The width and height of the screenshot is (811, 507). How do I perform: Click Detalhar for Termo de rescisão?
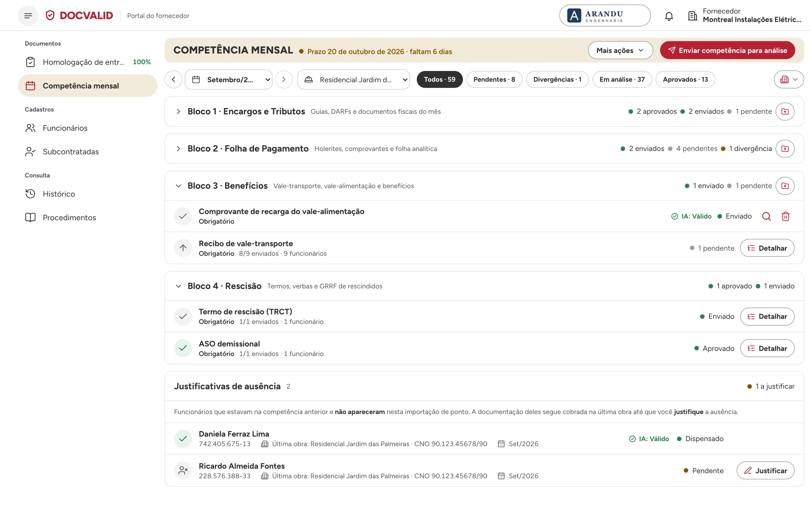pos(767,317)
